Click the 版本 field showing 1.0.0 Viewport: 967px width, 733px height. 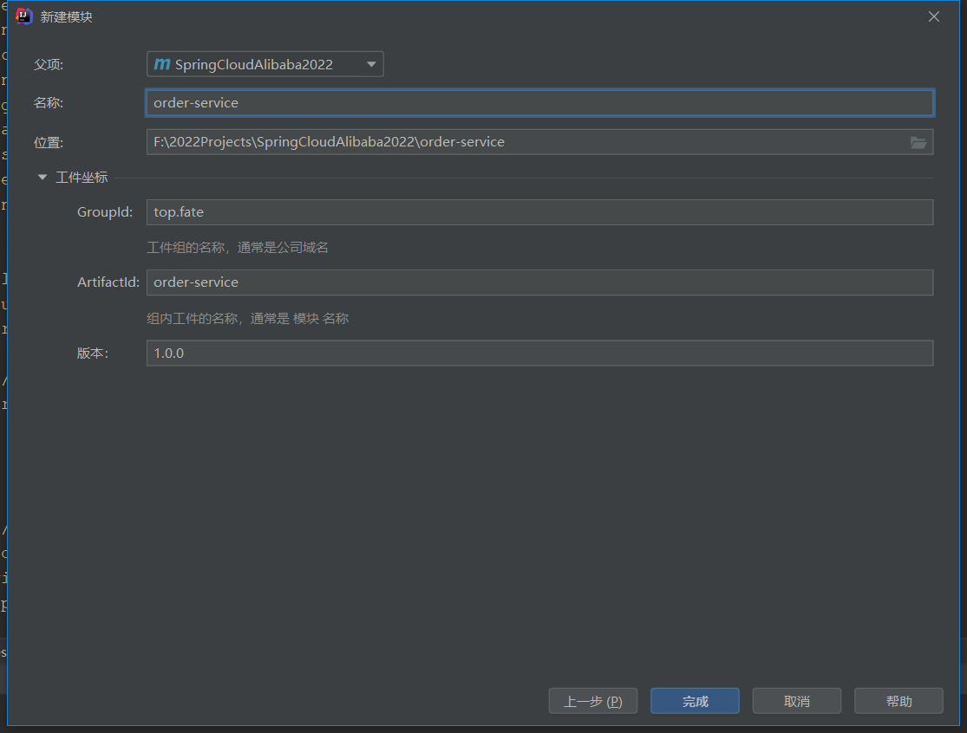[539, 353]
